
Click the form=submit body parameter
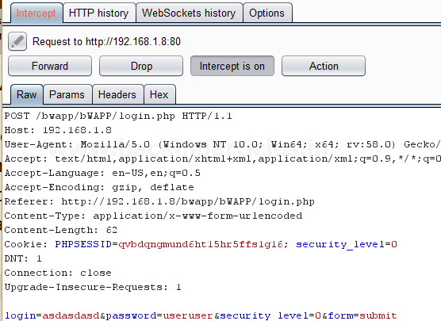click(x=362, y=315)
